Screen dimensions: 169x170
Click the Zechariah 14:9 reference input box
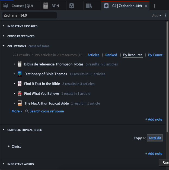(x=30, y=15)
